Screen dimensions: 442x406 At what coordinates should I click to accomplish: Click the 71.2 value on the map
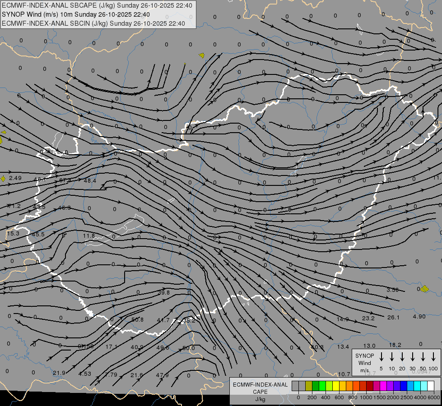coord(14,206)
